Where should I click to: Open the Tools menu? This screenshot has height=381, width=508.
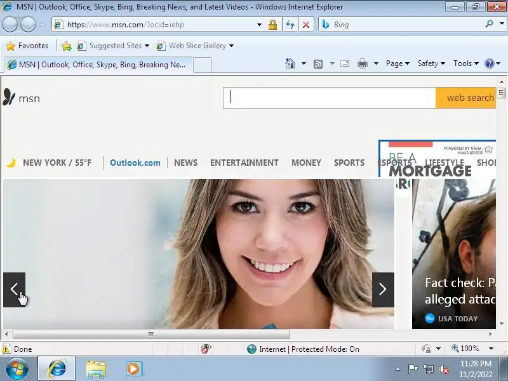466,63
